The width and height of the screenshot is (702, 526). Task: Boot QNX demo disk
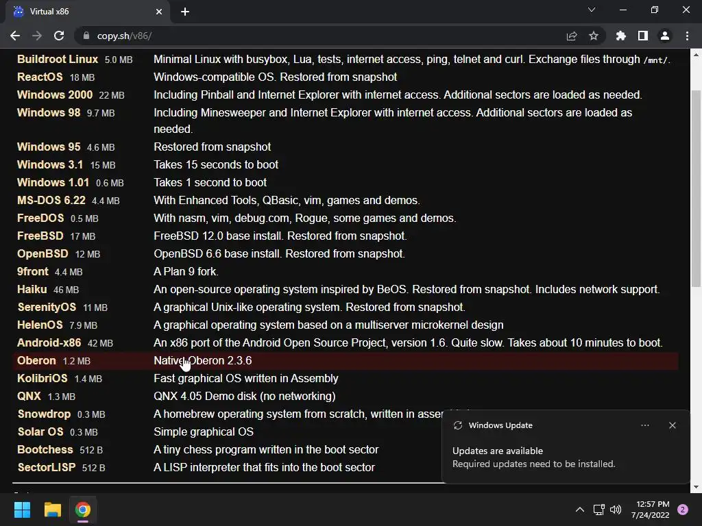pyautogui.click(x=29, y=397)
